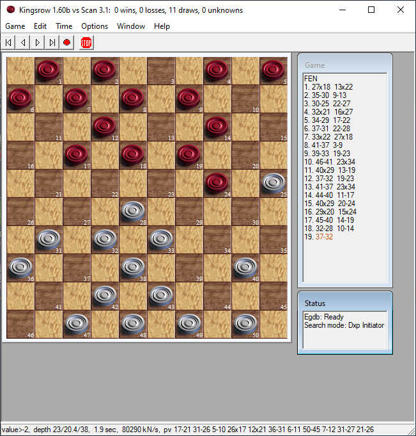Step back one move

23,42
